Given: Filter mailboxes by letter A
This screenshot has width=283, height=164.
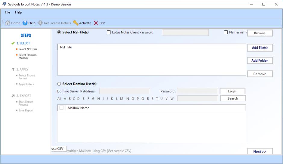Looking at the screenshot, I should click(65, 99).
